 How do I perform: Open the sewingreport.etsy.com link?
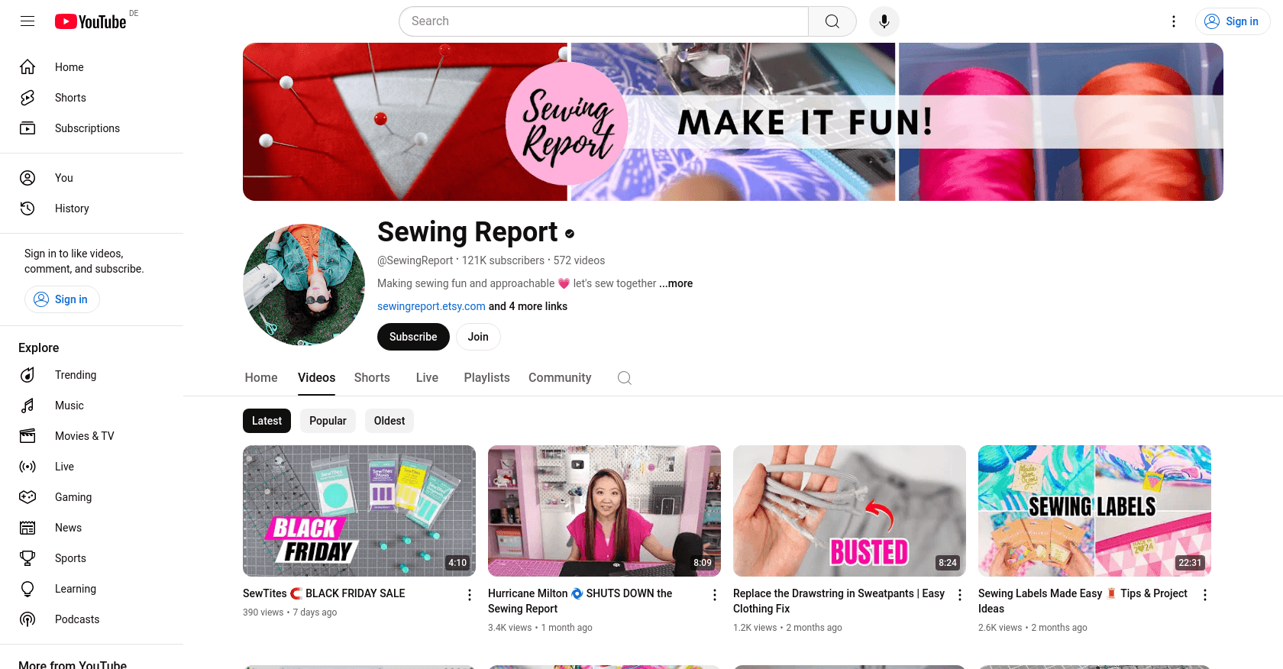431,306
